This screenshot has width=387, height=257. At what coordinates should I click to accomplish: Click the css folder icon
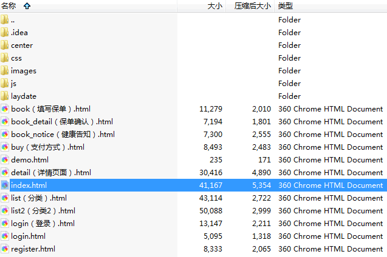(4, 58)
